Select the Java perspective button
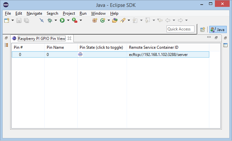 218,29
